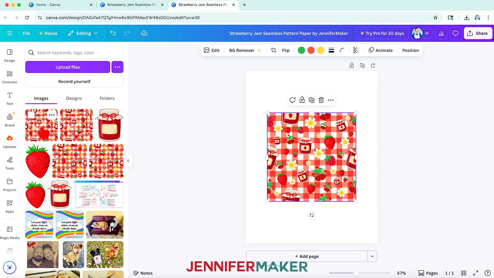The image size is (494, 278).
Task: Click the search uploads input field
Action: (x=74, y=53)
